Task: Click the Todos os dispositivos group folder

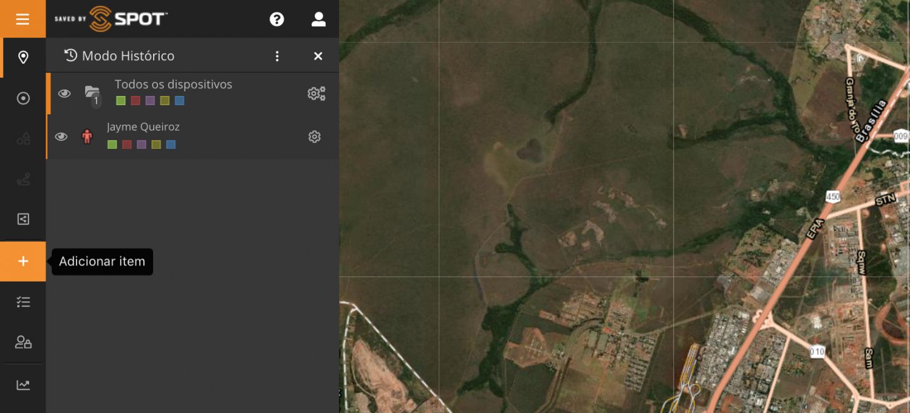Action: coord(92,93)
